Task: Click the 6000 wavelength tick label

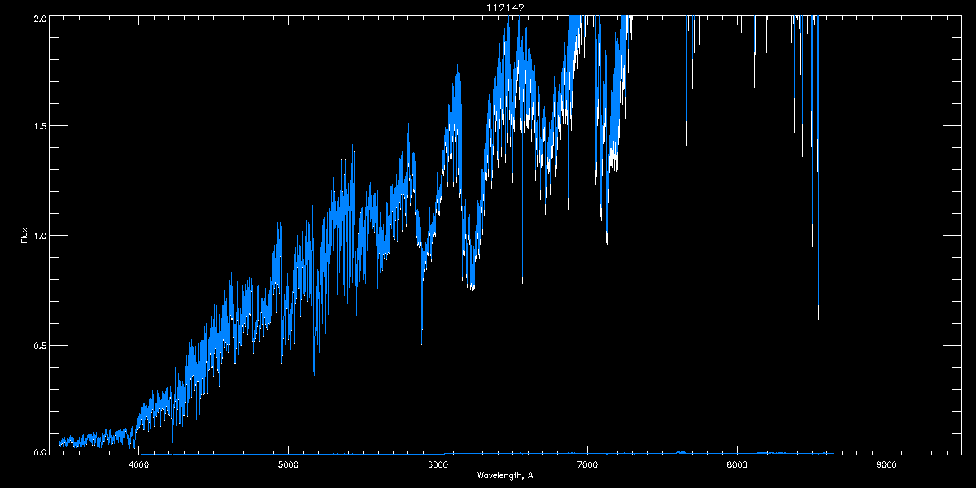Action: click(x=438, y=465)
